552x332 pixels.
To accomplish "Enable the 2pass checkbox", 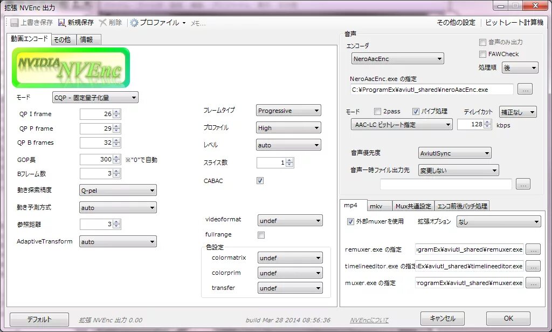I will [377, 111].
